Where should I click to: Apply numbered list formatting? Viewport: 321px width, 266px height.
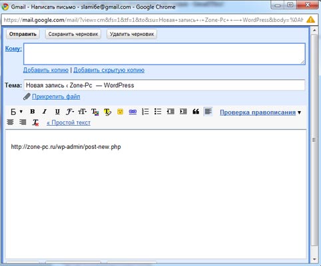click(145, 112)
